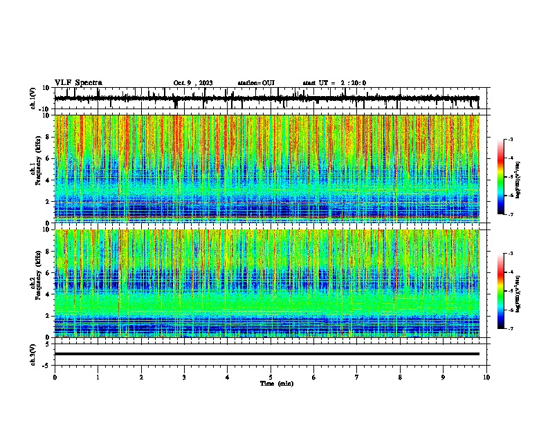
Task: Click inside the ch.2 spectrogram panel
Action: [267, 283]
